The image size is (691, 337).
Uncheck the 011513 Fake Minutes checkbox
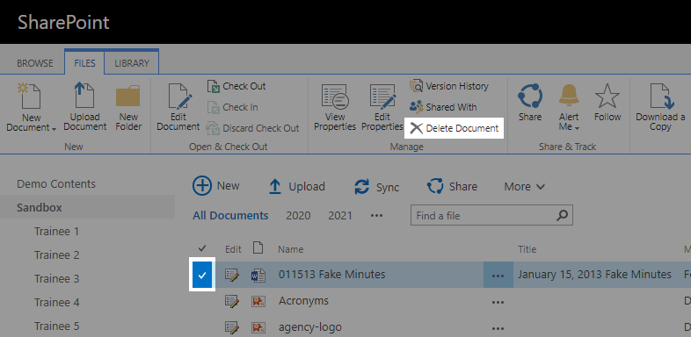pos(202,276)
